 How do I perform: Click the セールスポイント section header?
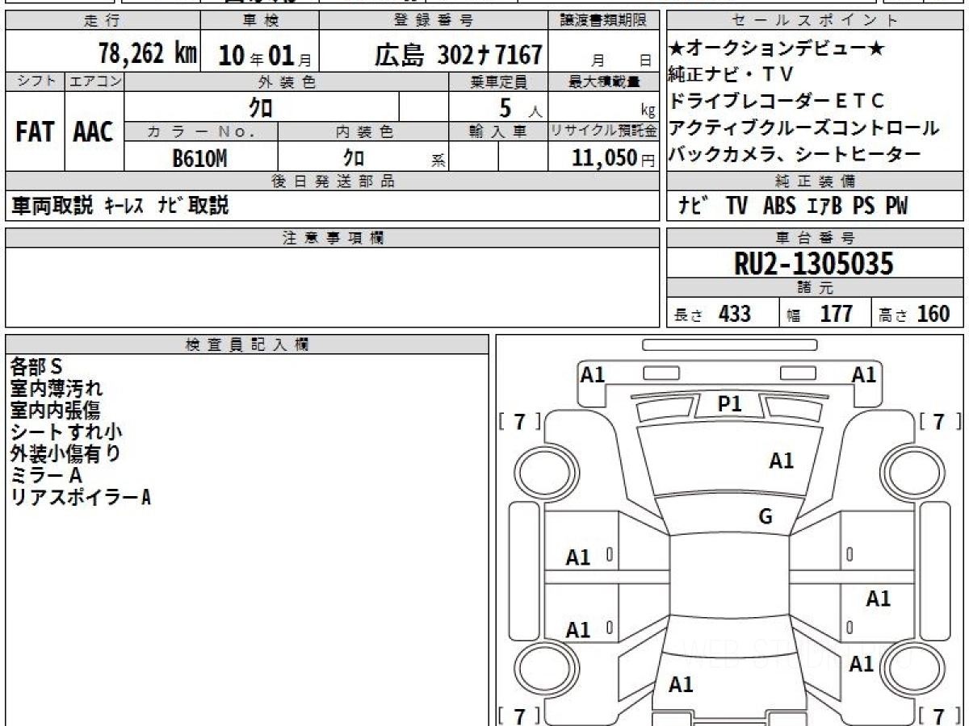click(815, 21)
